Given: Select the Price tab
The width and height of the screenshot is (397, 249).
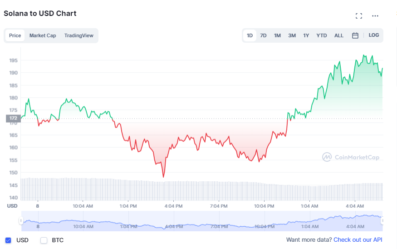Looking at the screenshot, I should [x=15, y=35].
